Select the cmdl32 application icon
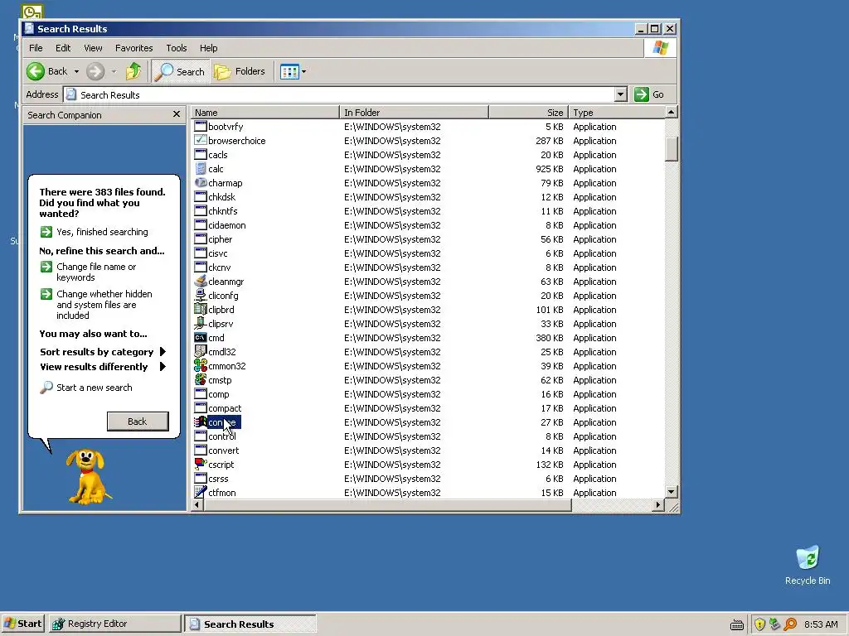 tap(201, 351)
